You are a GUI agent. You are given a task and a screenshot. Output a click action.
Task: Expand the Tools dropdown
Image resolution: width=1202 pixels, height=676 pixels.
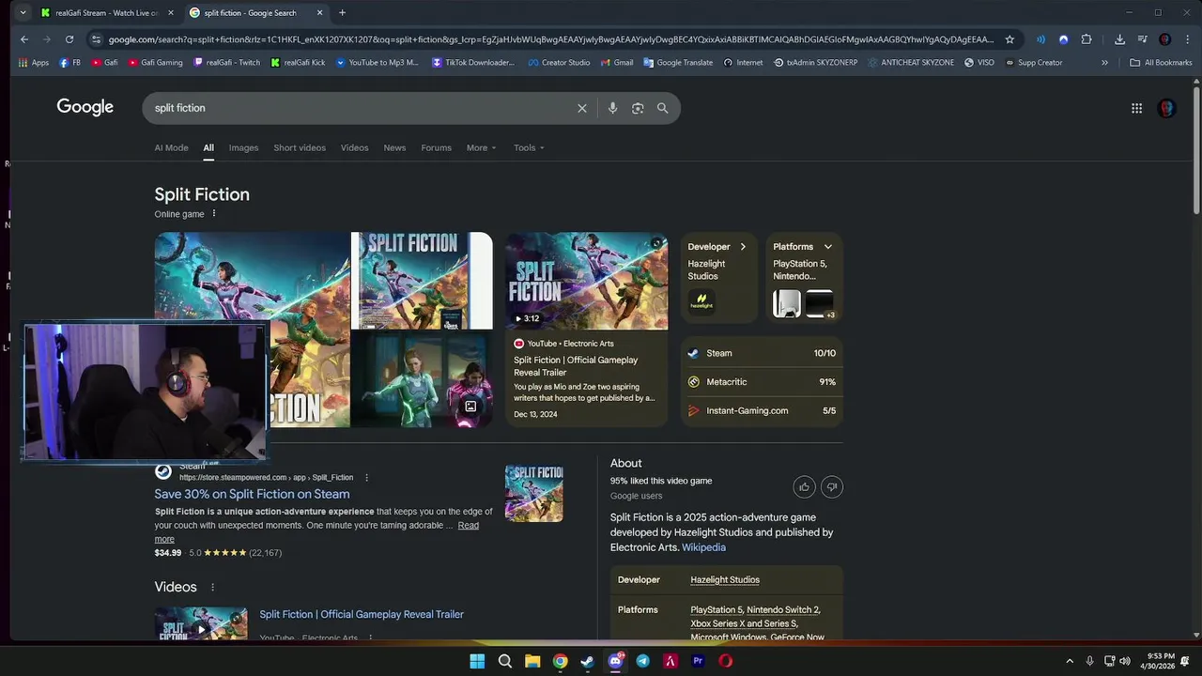[529, 147]
